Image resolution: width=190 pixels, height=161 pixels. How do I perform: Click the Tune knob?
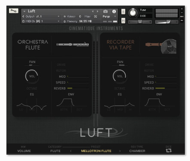[x=133, y=13]
